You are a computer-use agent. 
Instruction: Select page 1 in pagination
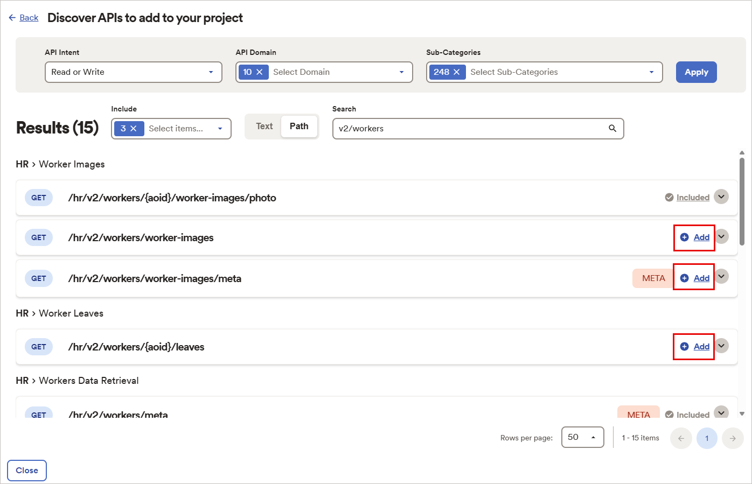point(707,438)
